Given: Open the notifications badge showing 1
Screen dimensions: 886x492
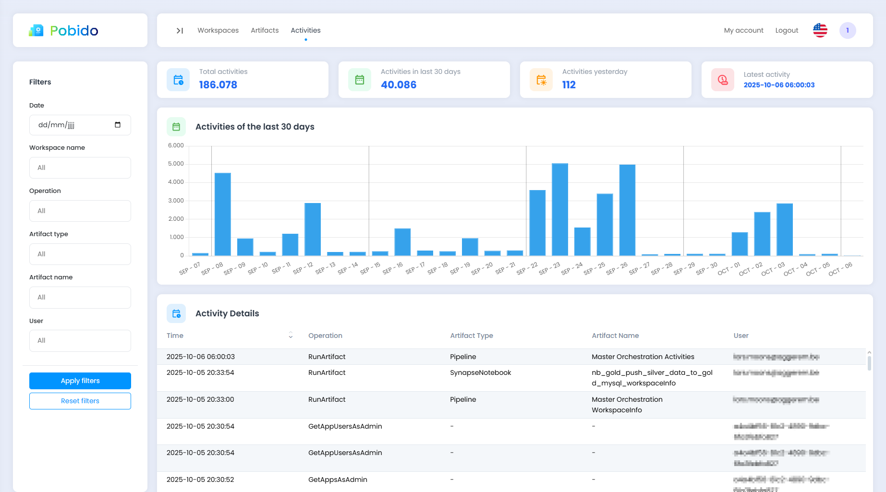Looking at the screenshot, I should tap(847, 30).
